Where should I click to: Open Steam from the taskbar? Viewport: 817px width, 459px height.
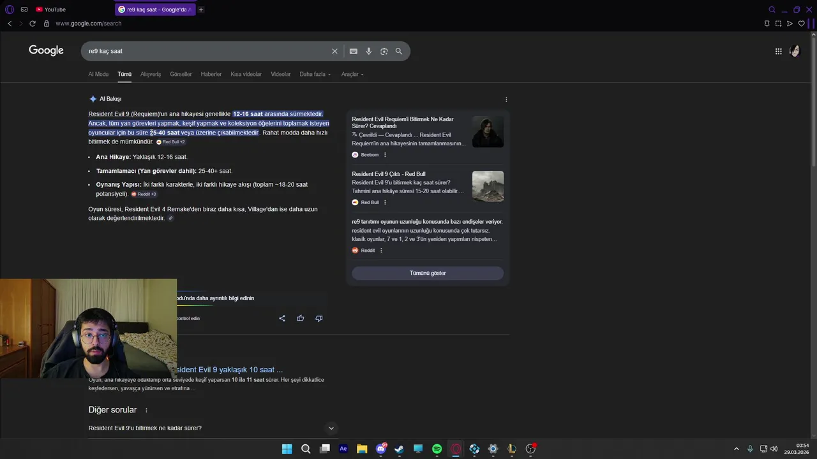click(x=400, y=449)
